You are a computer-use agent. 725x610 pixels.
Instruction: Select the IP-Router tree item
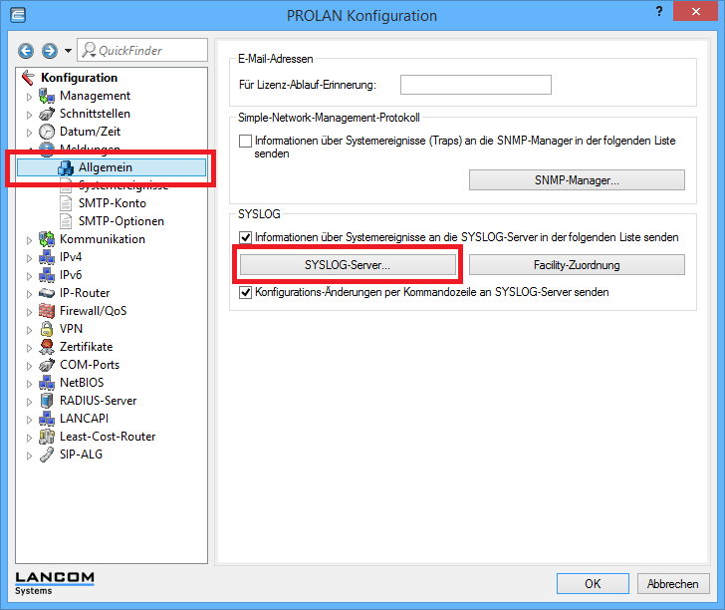(x=85, y=293)
